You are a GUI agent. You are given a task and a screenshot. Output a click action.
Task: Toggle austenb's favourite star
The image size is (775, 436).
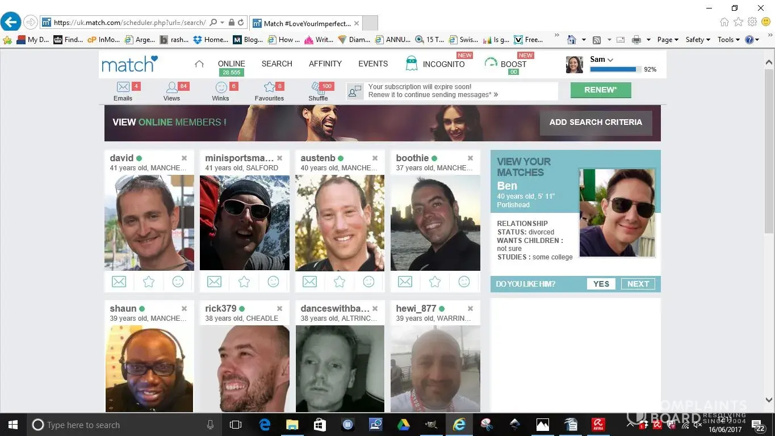pyautogui.click(x=340, y=282)
